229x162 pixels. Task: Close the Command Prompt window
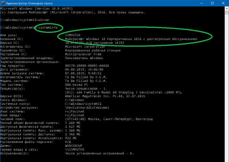tap(223, 3)
